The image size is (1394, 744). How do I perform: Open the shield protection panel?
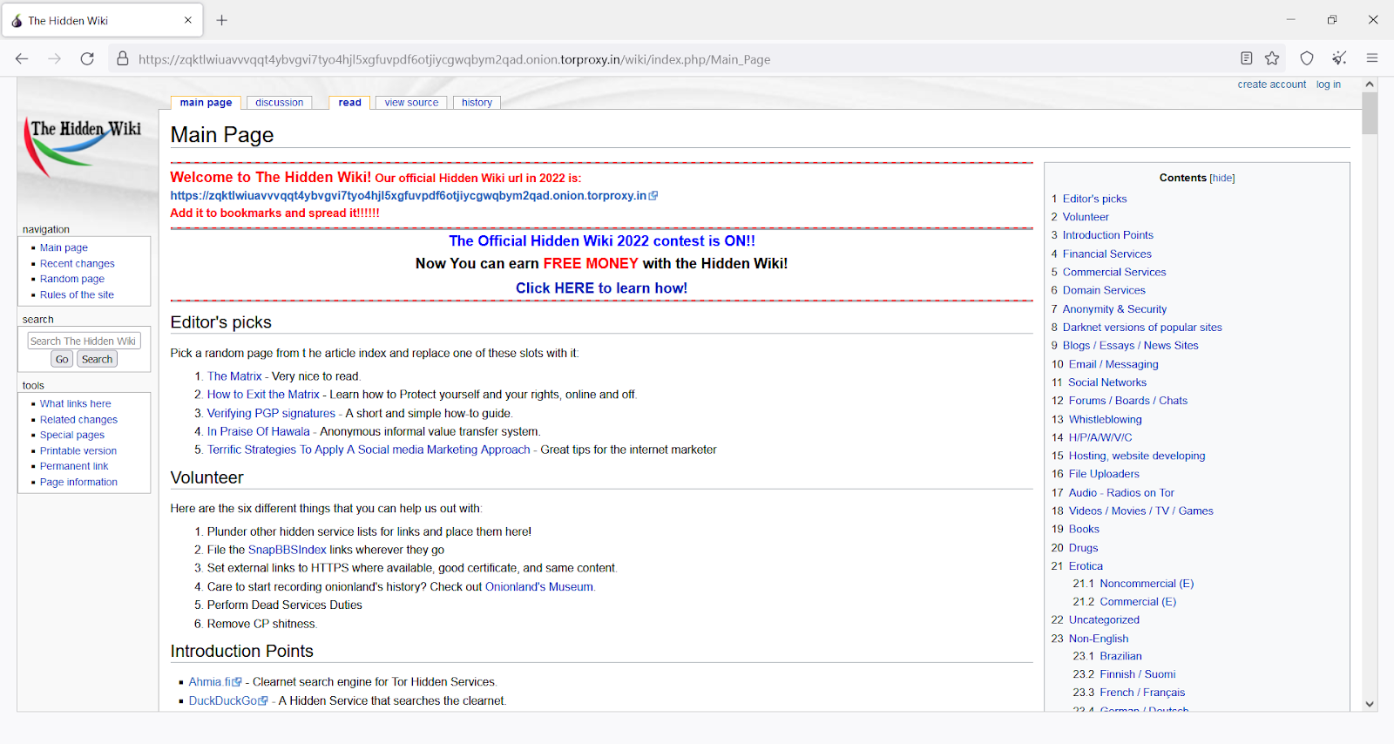coord(1307,58)
